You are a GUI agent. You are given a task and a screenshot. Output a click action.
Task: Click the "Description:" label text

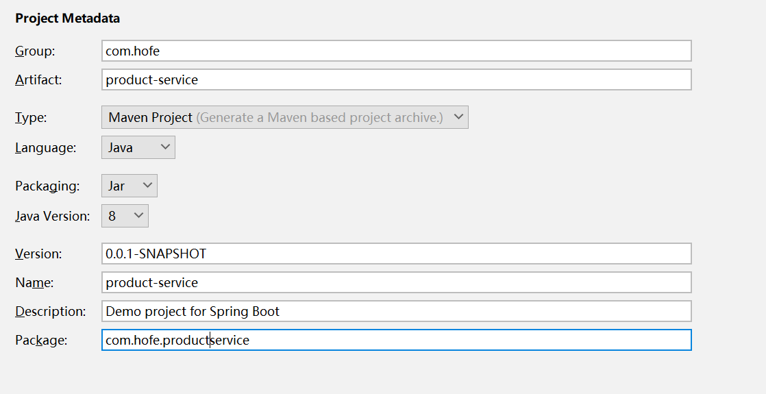(51, 312)
